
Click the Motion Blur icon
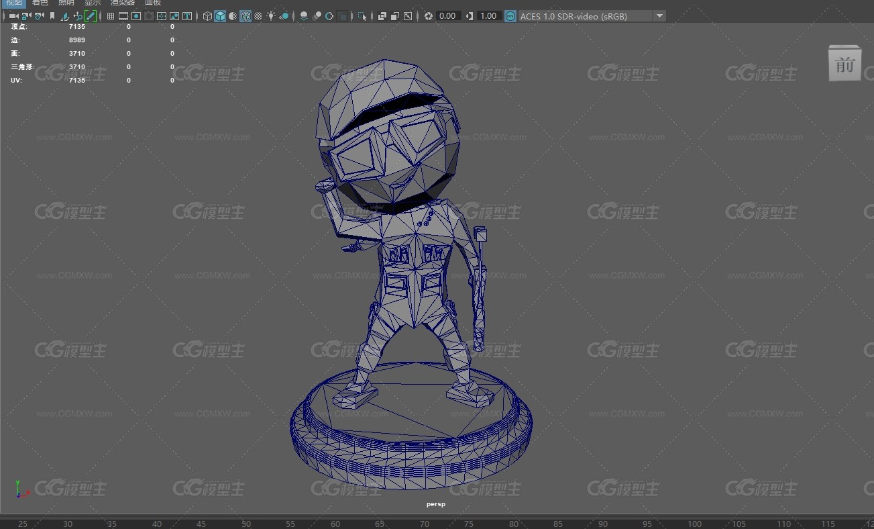(317, 16)
